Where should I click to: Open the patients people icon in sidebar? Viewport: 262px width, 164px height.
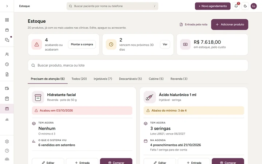7,54
